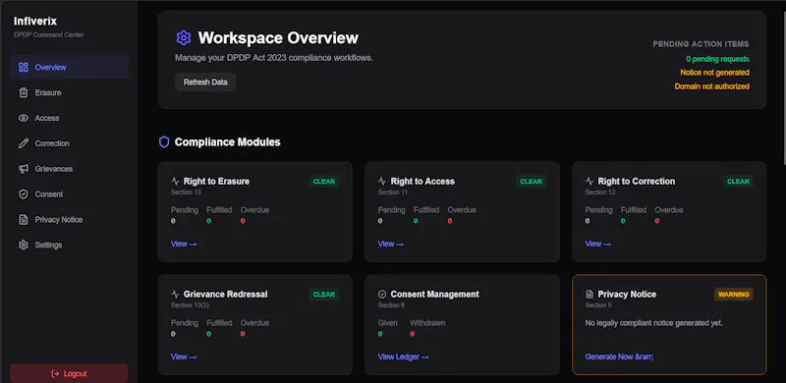Open the Access section
Image resolution: width=786 pixels, height=383 pixels.
pyautogui.click(x=69, y=118)
